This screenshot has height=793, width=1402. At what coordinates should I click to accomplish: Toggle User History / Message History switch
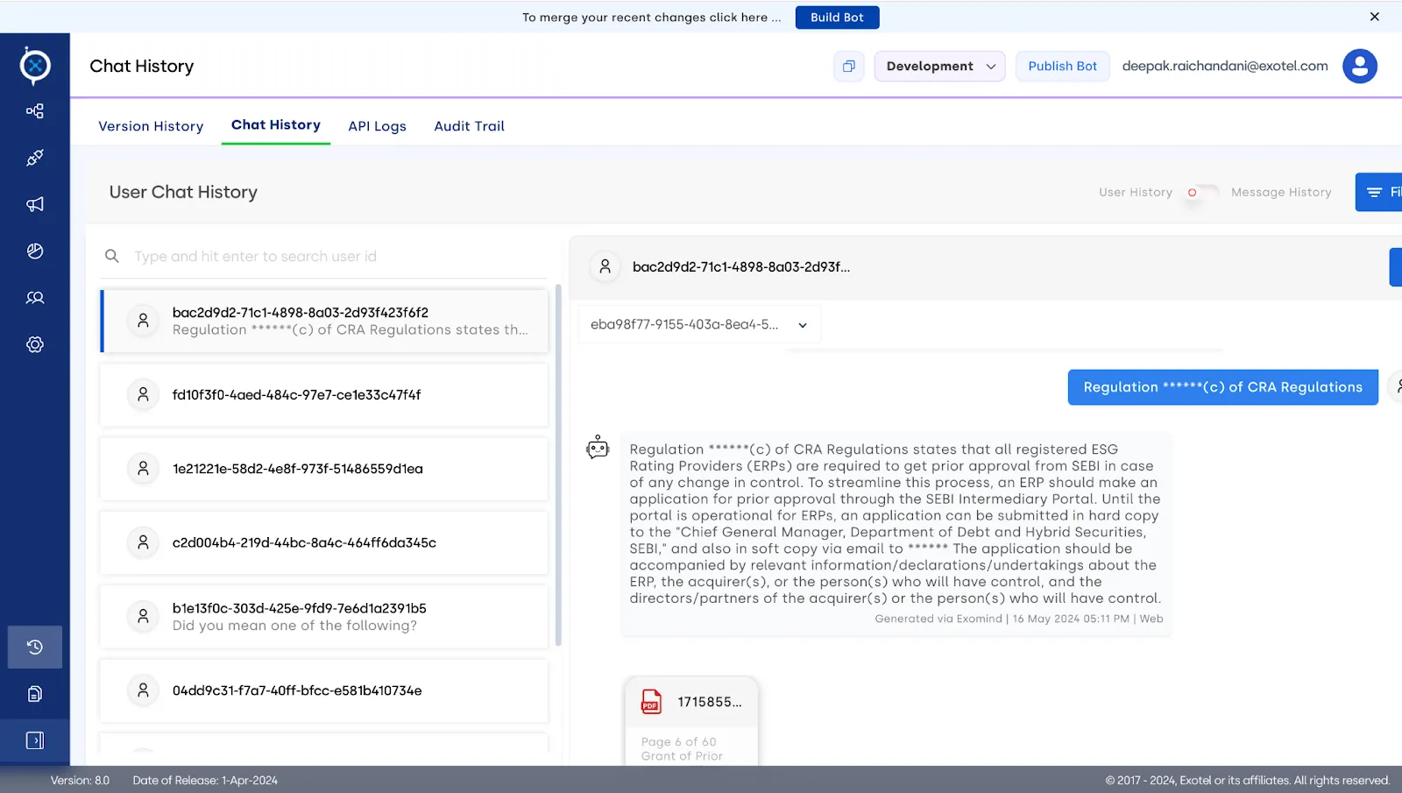coord(1201,192)
